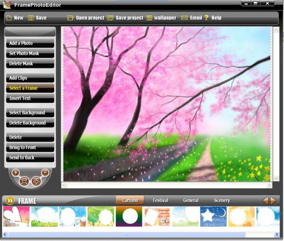Pick the star-shaped night sky frame thumbnail
284x241 pixels.
[213, 217]
